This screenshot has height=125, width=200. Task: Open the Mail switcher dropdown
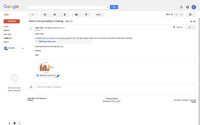tap(7, 15)
